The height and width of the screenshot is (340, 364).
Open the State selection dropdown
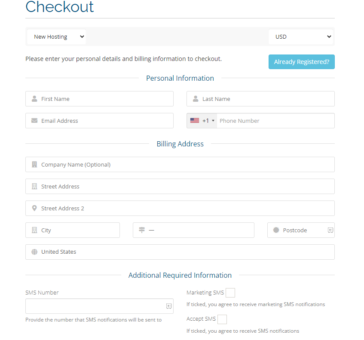(x=193, y=230)
